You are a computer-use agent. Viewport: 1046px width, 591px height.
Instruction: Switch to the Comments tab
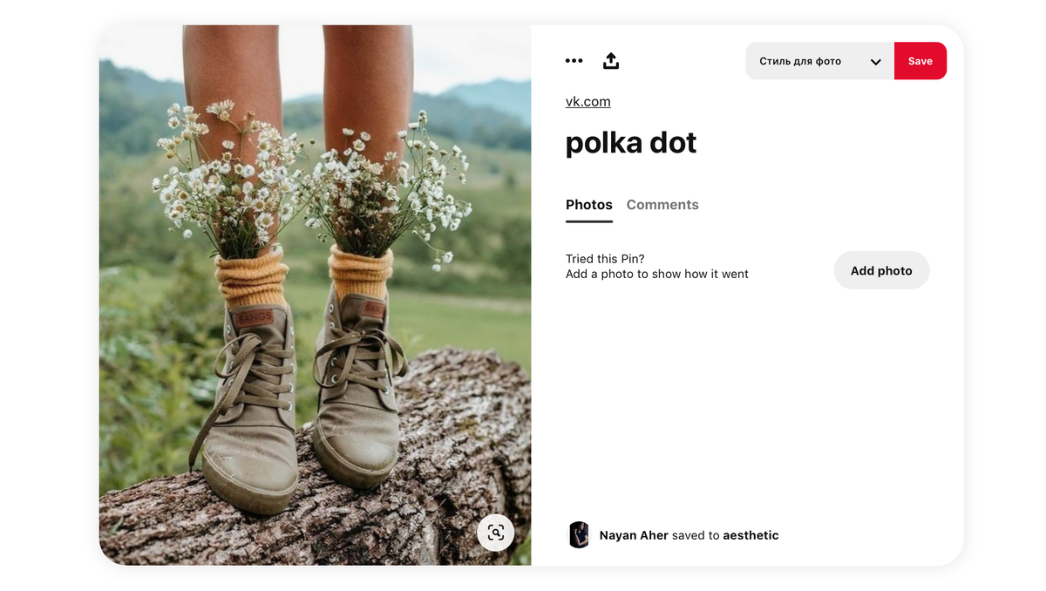662,205
